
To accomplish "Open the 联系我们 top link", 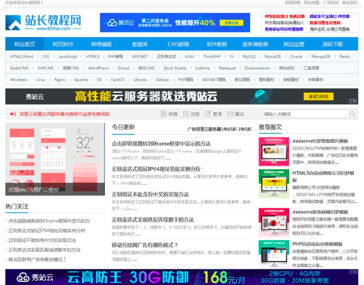I will tap(350, 3).
